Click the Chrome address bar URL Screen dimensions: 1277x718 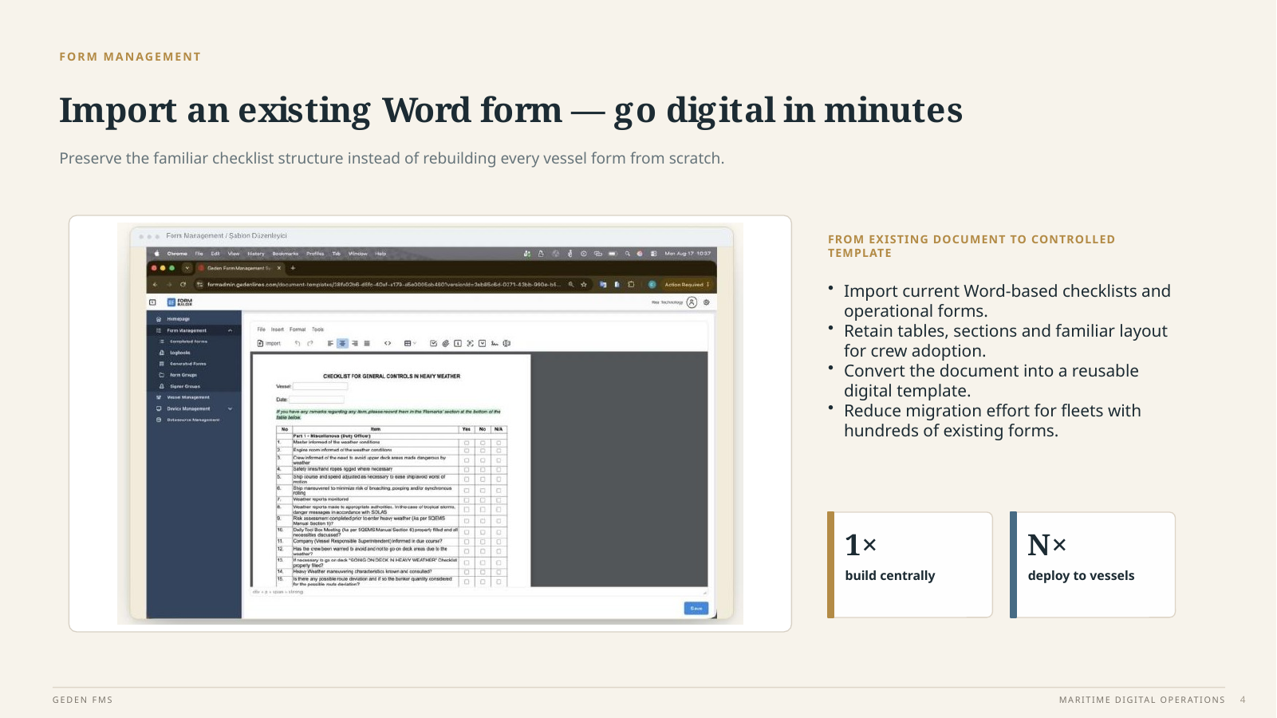click(384, 284)
